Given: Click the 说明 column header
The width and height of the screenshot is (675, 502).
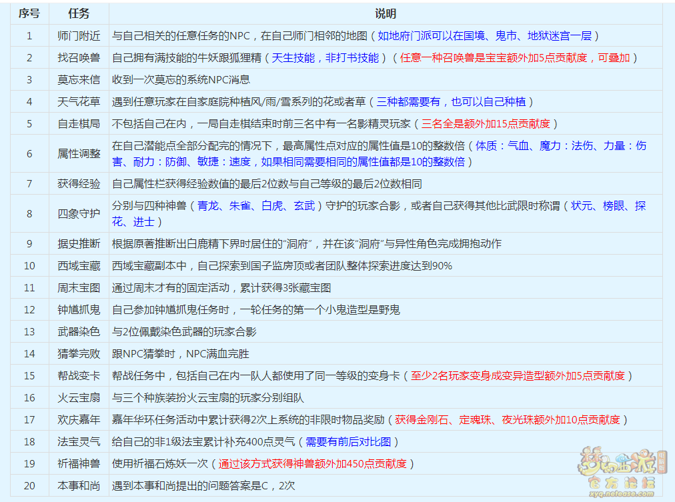Looking at the screenshot, I should [x=386, y=14].
